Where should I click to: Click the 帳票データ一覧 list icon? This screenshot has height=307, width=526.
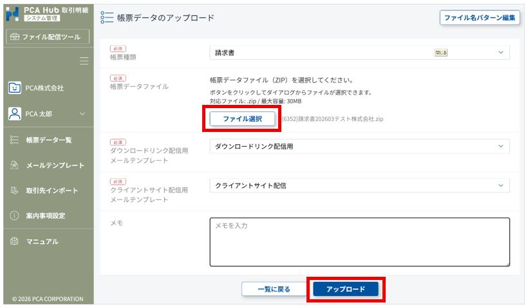(14, 140)
